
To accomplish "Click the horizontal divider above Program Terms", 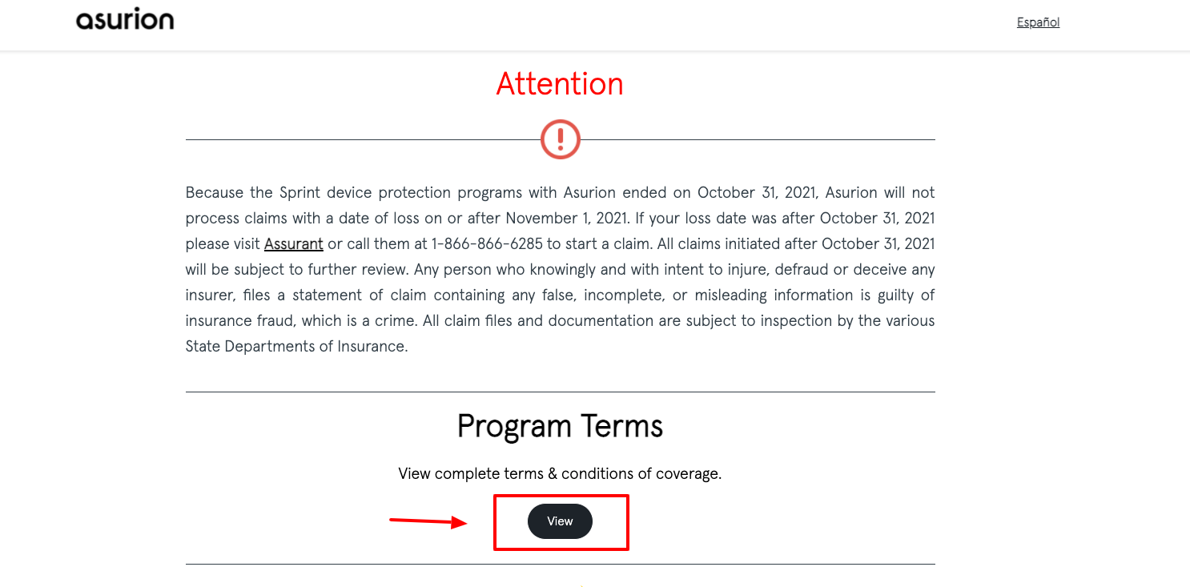I will pos(561,392).
